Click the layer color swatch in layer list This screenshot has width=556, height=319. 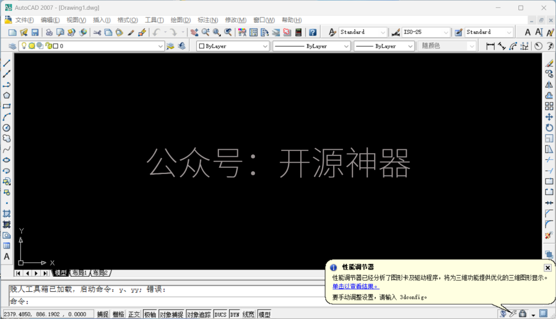pyautogui.click(x=55, y=46)
